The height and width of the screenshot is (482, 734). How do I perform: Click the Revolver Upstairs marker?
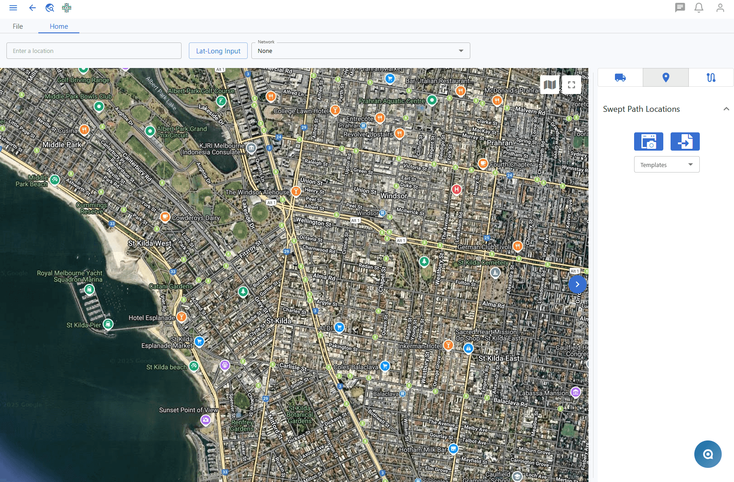pos(400,133)
